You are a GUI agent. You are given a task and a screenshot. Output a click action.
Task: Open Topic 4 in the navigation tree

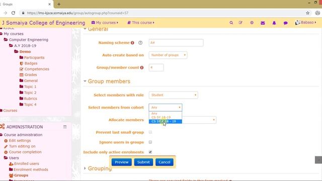click(30, 105)
